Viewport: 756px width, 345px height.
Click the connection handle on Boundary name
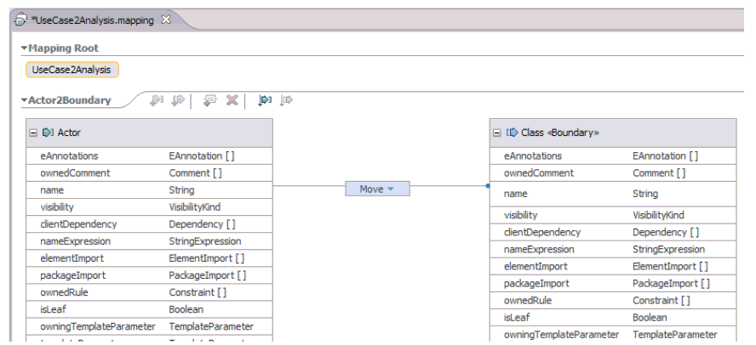(x=488, y=185)
